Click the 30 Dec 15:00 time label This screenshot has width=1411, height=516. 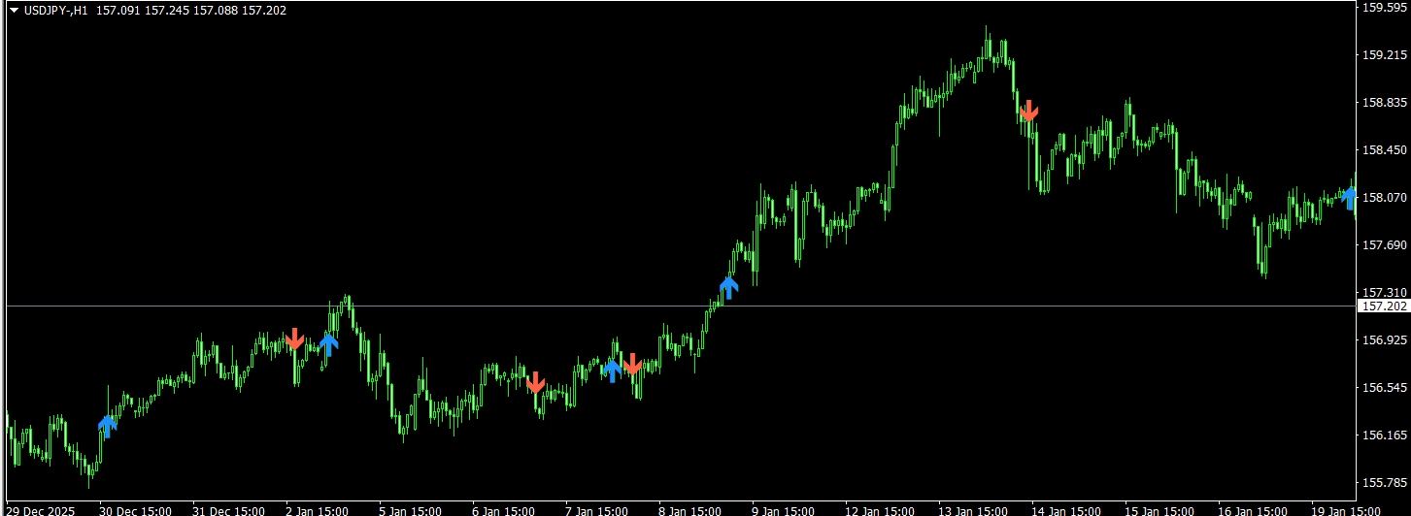point(135,510)
